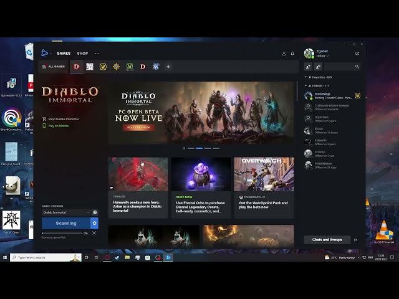
Task: Open the Recycle Bin desktop icon
Action: tap(29, 52)
